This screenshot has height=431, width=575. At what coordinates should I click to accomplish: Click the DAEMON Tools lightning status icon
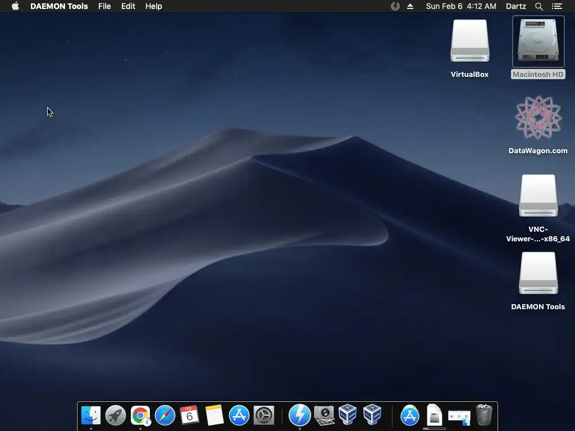(395, 6)
